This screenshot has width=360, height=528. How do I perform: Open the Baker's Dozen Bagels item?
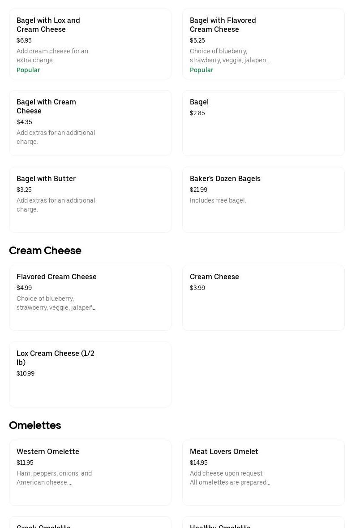[x=263, y=199]
